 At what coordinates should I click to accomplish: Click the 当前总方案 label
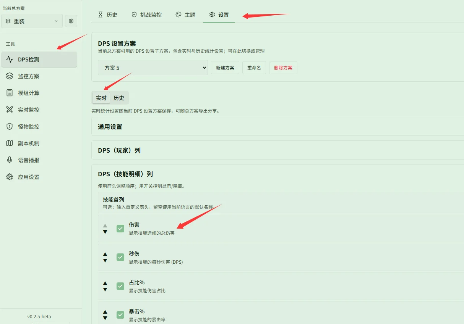coord(14,8)
